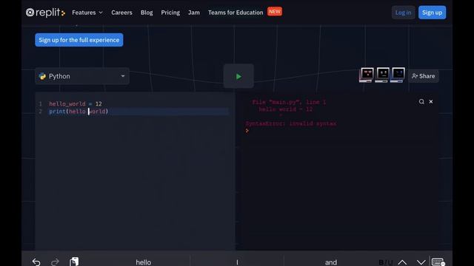474x266 pixels.
Task: Select the red-faced computer avatar
Action: [367, 75]
